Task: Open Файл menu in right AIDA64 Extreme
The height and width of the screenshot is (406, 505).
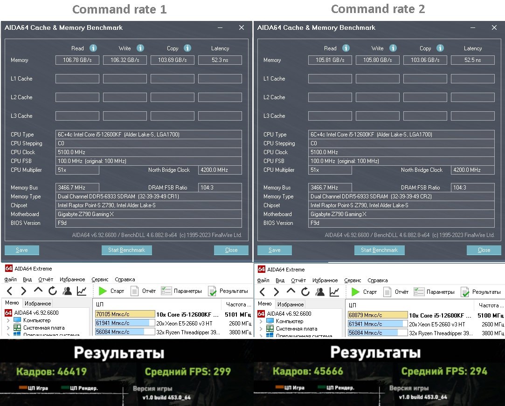Action: tap(263, 280)
